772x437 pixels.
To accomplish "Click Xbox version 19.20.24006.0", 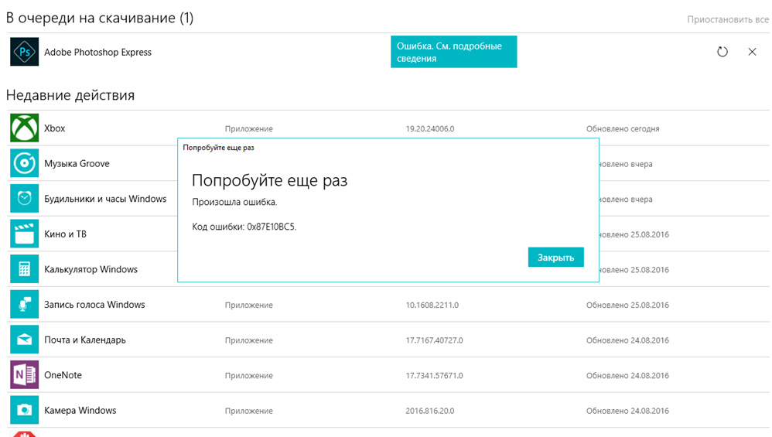I will [430, 129].
